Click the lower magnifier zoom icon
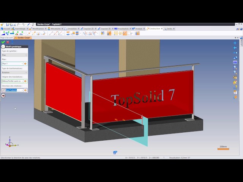The image size is (243, 182). pos(235,72)
